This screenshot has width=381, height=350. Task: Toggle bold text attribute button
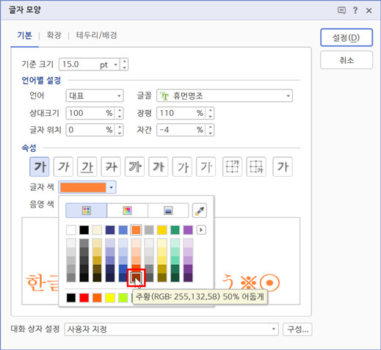[x=40, y=167]
